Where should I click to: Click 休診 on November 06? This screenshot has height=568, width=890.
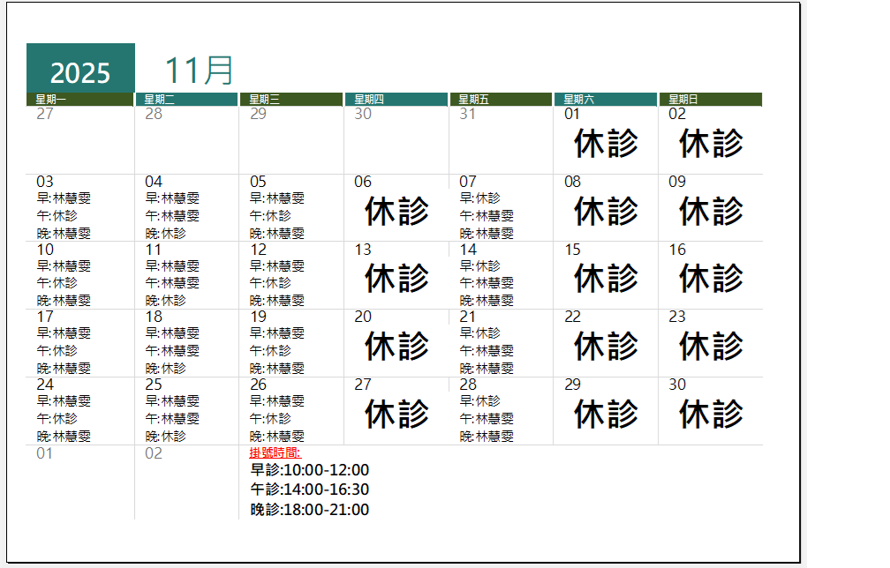(396, 210)
